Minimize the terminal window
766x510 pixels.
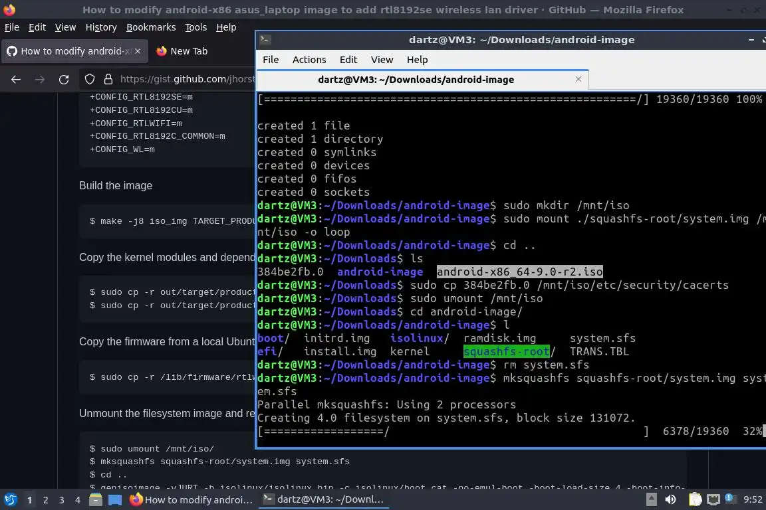tap(751, 40)
